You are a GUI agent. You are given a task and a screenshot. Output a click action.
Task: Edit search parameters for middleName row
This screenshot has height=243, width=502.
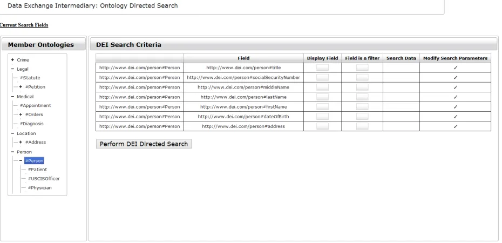[455, 87]
